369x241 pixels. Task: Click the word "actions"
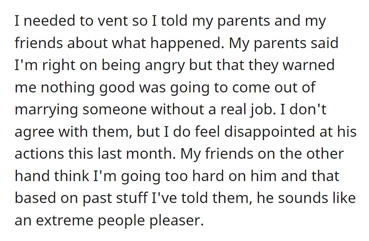pyautogui.click(x=39, y=154)
